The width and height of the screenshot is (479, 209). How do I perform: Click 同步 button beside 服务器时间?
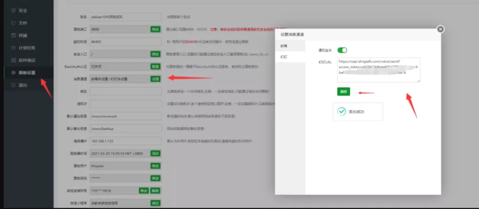(x=155, y=153)
